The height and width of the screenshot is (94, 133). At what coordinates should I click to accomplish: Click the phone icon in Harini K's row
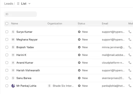(130, 55)
